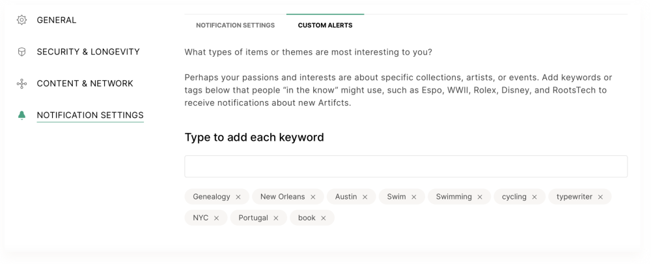Switch to the Notification Settings tab
Viewport: 651px width, 264px height.
pyautogui.click(x=236, y=25)
